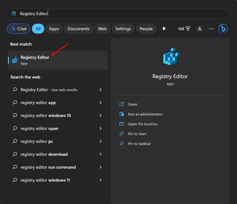Open the user account A avatar

200,29
